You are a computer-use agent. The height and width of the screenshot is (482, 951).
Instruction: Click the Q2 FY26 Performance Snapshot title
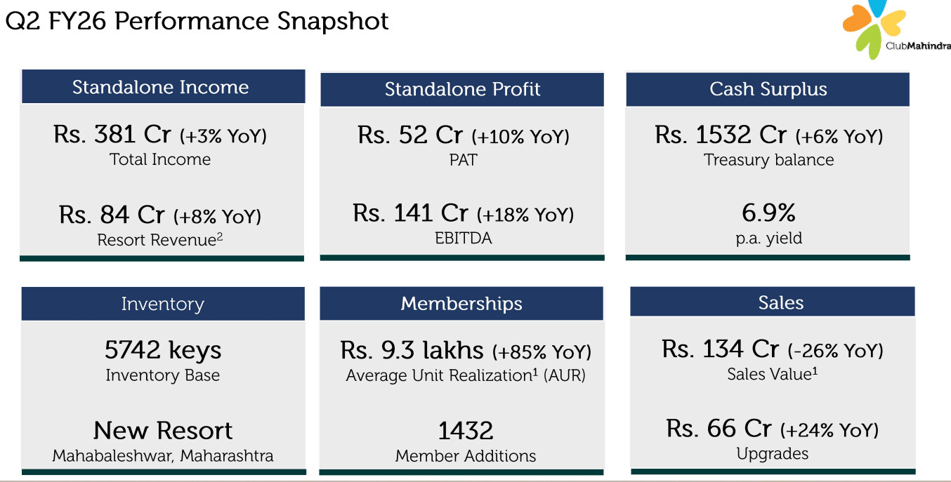197,21
